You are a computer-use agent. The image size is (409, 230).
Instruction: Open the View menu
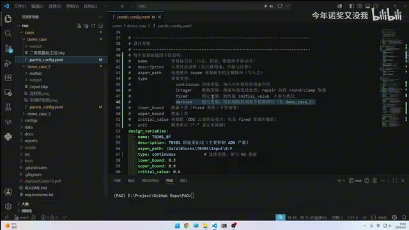(72, 6)
